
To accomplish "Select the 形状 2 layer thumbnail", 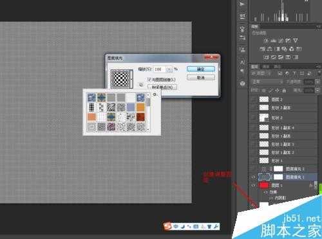I will [x=264, y=118].
